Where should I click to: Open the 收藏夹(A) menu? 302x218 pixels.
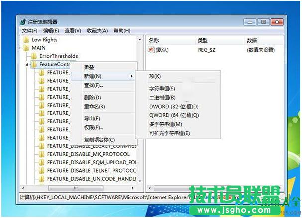[x=97, y=31]
